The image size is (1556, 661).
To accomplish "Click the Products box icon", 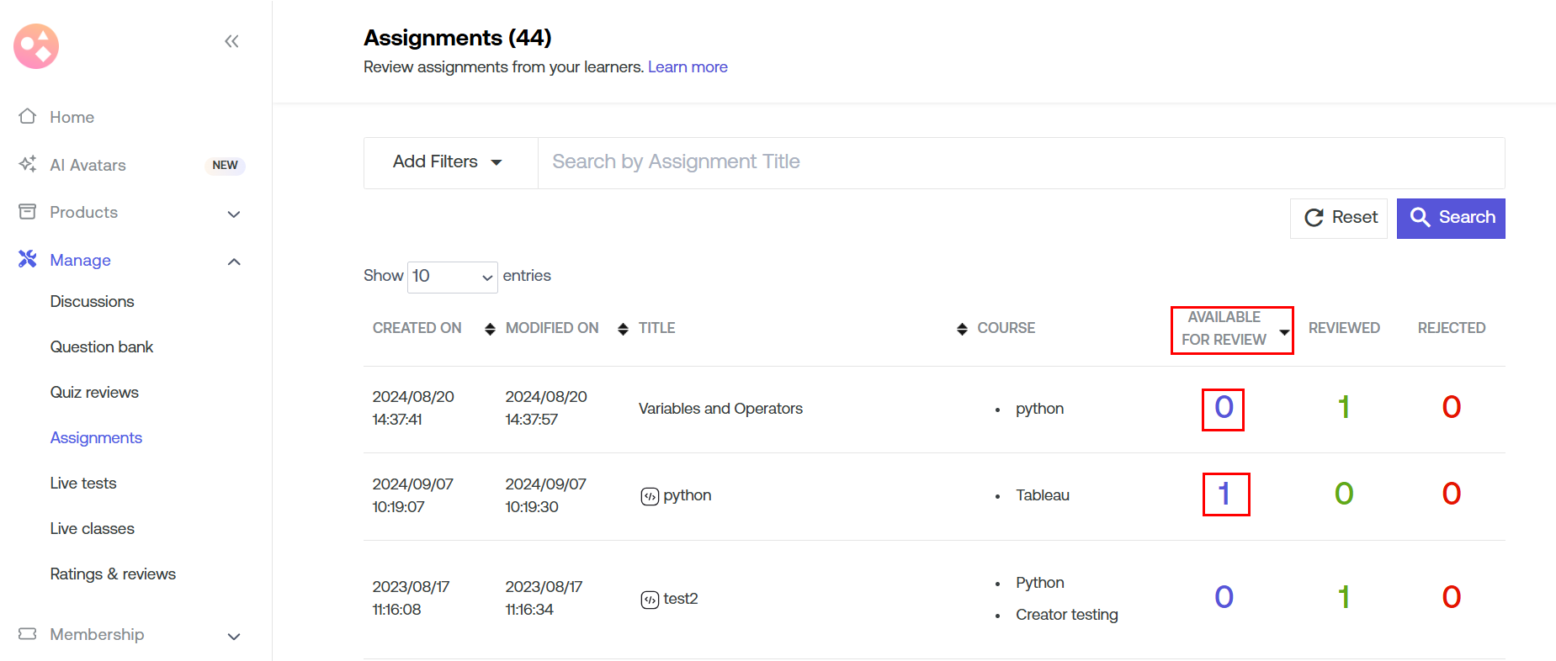I will click(x=28, y=212).
